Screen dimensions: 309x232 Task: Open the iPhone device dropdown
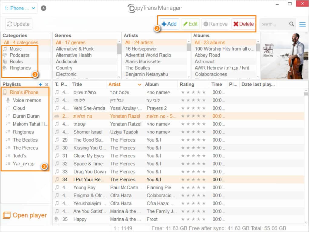20,8
